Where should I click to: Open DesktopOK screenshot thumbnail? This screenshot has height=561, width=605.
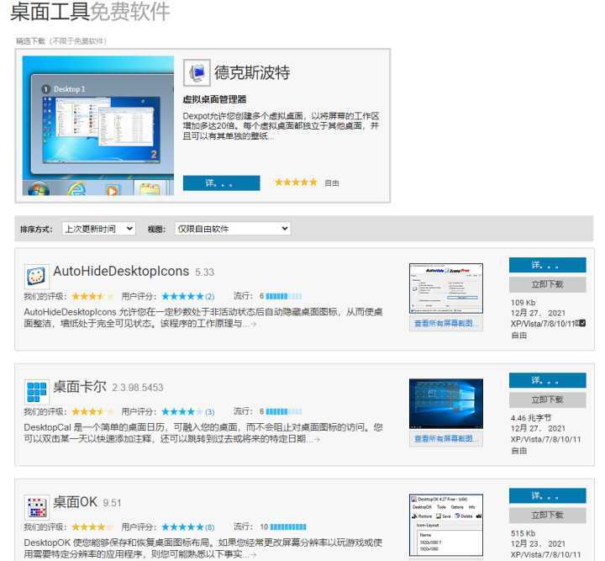coord(446,525)
